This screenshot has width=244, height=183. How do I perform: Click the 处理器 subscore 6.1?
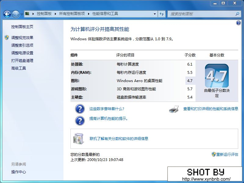pos(190,64)
